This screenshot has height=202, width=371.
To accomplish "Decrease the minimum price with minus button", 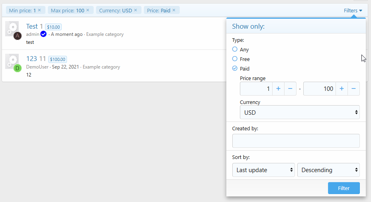I will 290,88.
